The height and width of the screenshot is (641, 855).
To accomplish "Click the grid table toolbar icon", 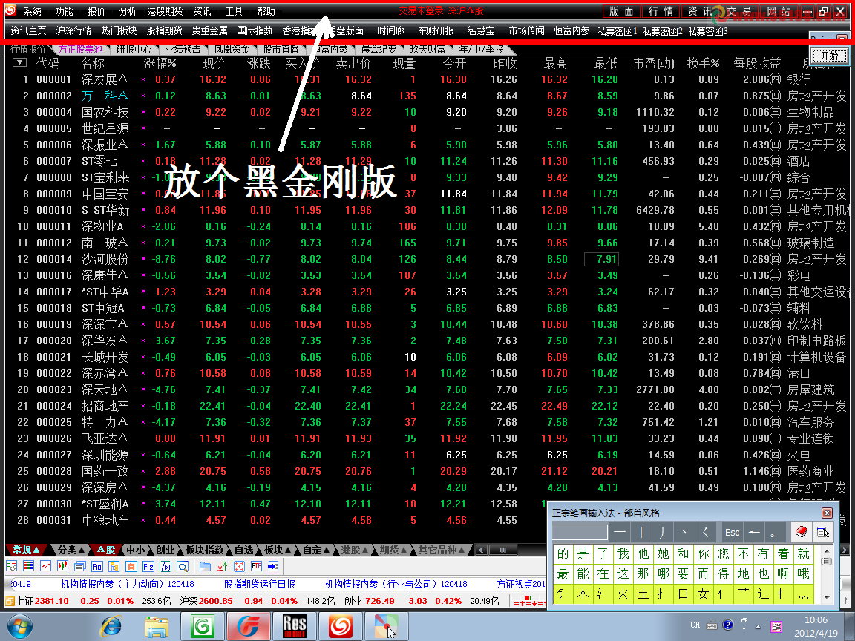I will 28,566.
